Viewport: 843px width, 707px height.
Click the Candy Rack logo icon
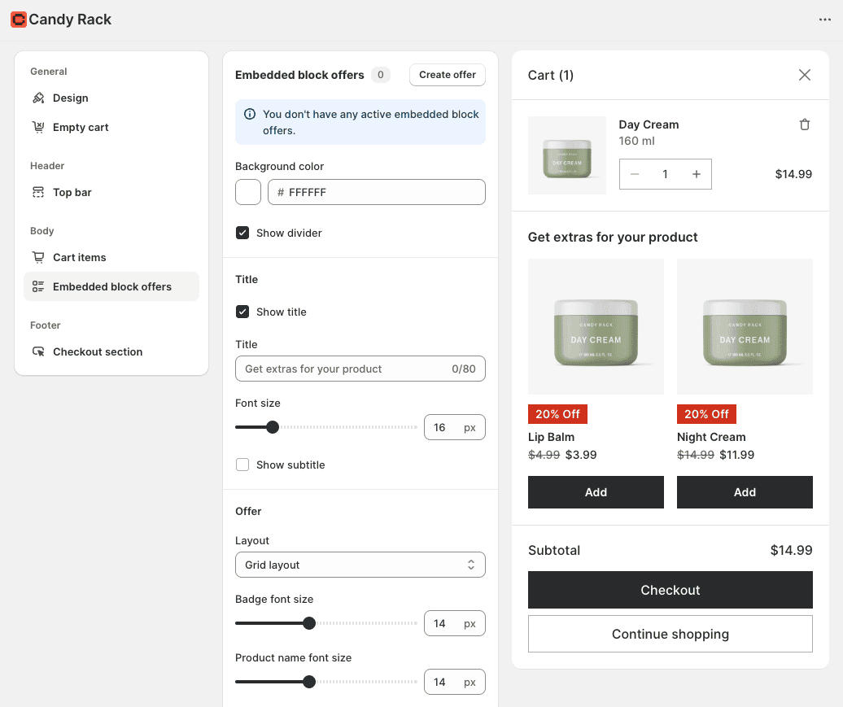click(x=18, y=19)
